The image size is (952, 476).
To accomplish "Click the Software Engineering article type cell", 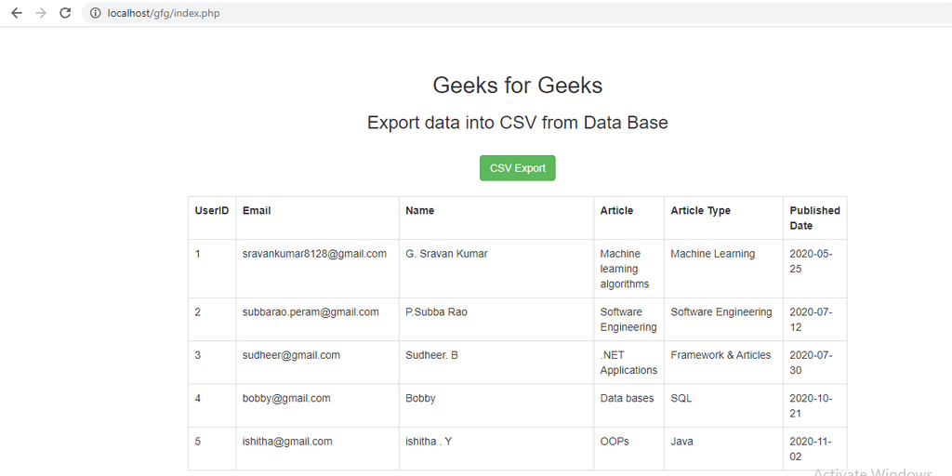I will [721, 312].
